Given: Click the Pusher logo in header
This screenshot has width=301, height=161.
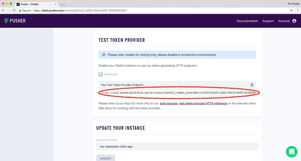Looking at the screenshot, I should [x=15, y=21].
